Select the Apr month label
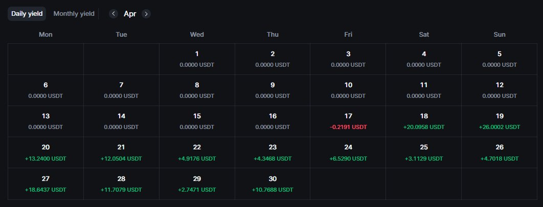Image resolution: width=543 pixels, height=207 pixels. pyautogui.click(x=130, y=14)
